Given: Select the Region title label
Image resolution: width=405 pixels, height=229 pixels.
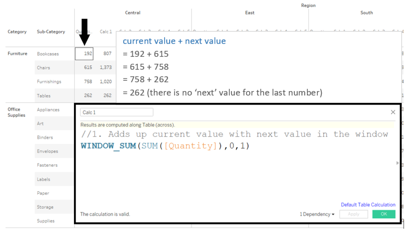Looking at the screenshot, I should (x=308, y=5).
